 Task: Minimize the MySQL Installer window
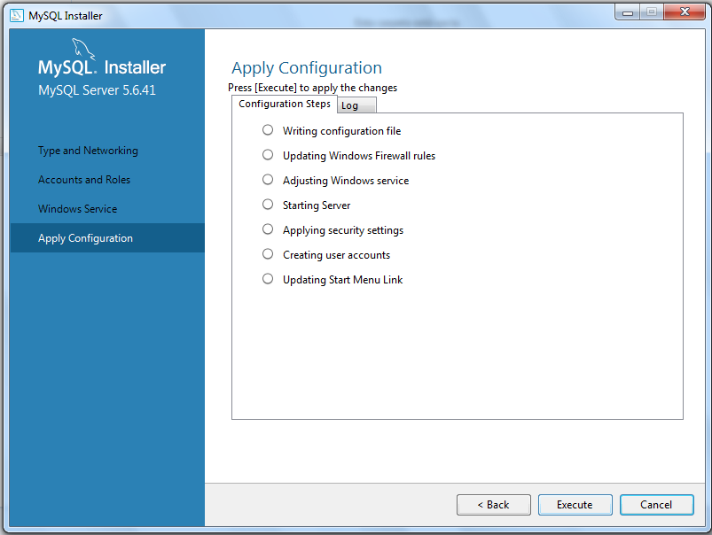point(628,12)
